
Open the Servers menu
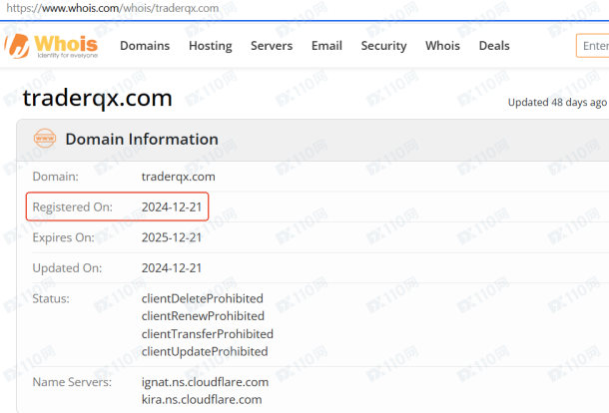pyautogui.click(x=272, y=46)
